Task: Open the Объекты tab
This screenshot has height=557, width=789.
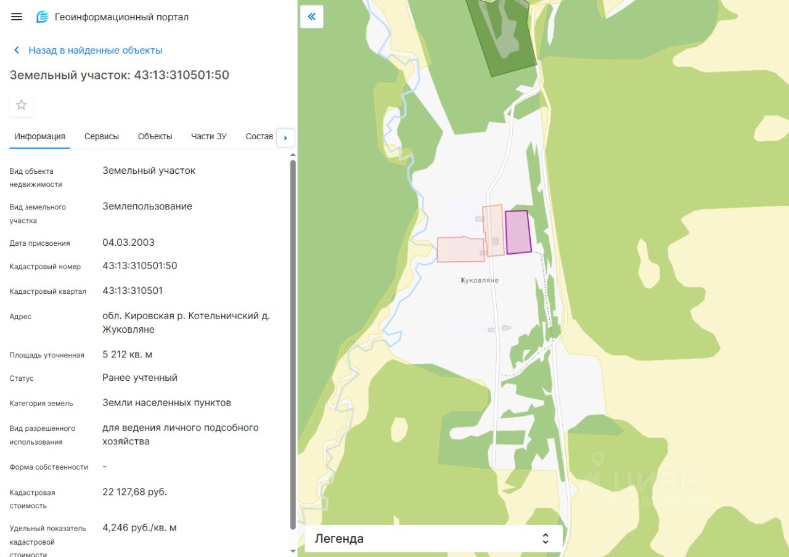Action: tap(155, 136)
